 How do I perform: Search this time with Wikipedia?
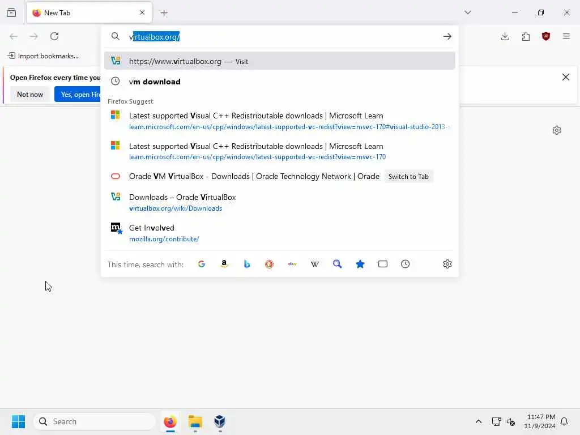[315, 264]
